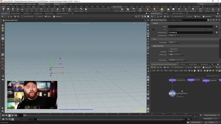Viewport: 221px width, 124px height.
Task: Select the Torus shelf tool
Action: [x=18, y=10]
